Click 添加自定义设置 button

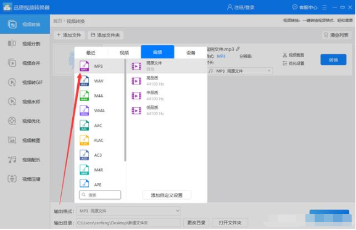click(167, 195)
